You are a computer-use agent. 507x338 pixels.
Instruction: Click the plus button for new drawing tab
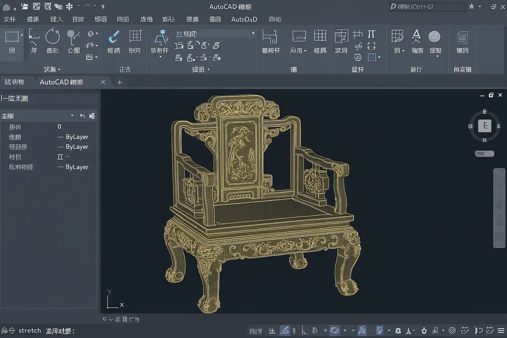pyautogui.click(x=119, y=83)
